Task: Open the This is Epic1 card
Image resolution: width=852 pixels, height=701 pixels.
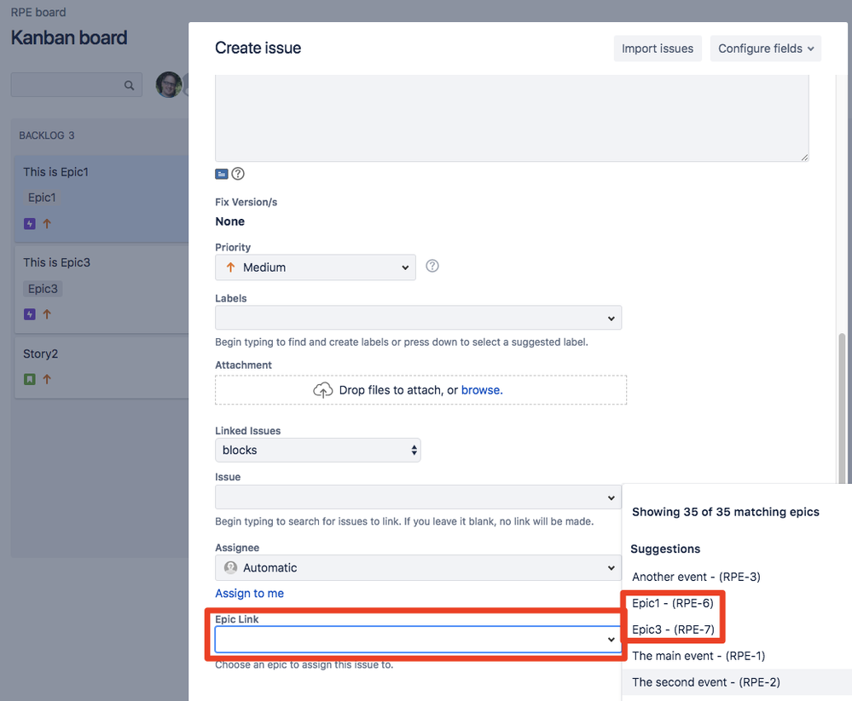Action: pos(101,198)
